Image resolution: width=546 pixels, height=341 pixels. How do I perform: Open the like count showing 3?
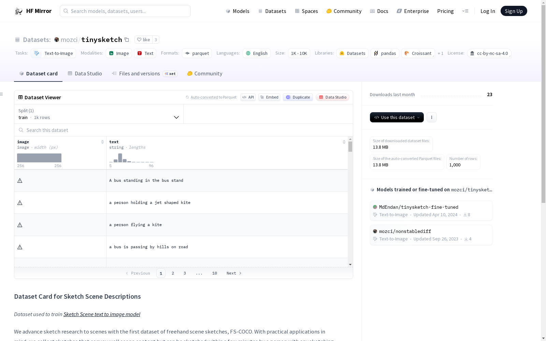pyautogui.click(x=156, y=40)
